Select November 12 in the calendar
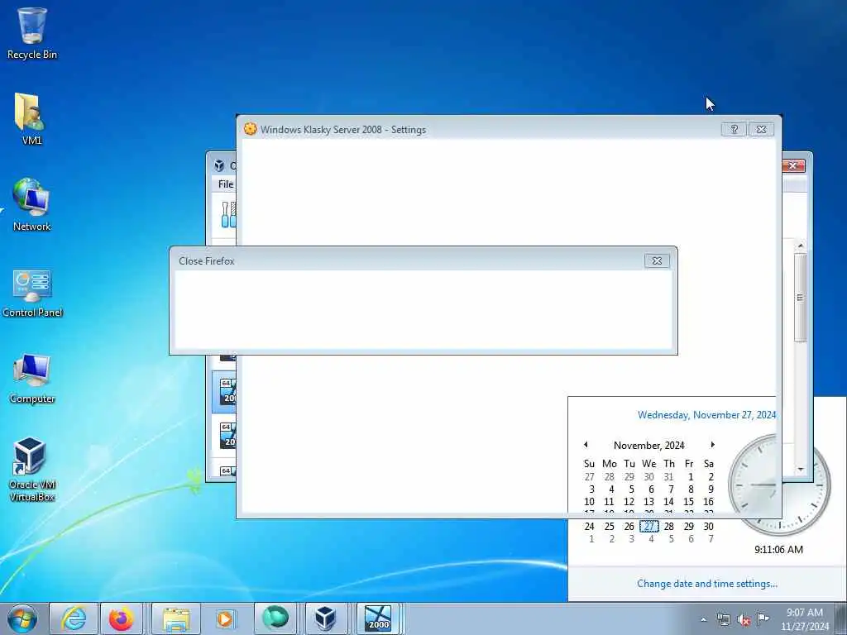This screenshot has width=847, height=635. [629, 502]
